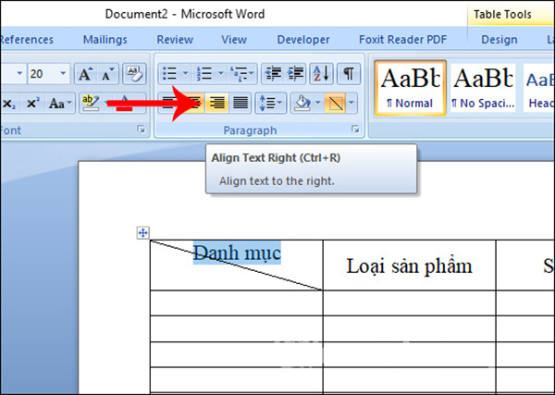Toggle Align Text Right
This screenshot has width=555, height=395.
click(217, 103)
